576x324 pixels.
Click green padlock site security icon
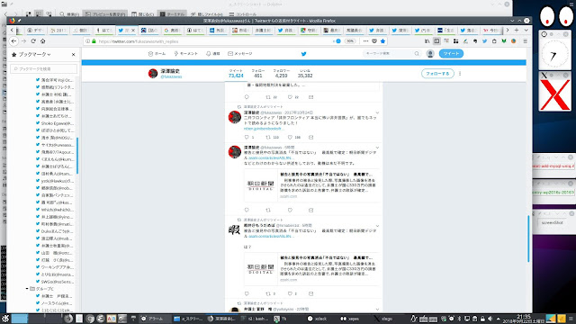tap(94, 41)
